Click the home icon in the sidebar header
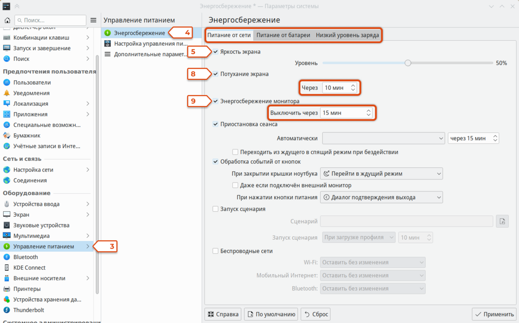This screenshot has height=323, width=519. coord(7,20)
